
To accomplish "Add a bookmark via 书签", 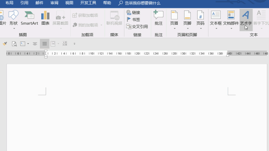I will (x=133, y=20).
